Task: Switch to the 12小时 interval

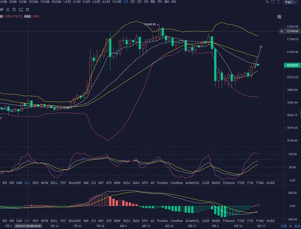Action: (x=117, y=2)
